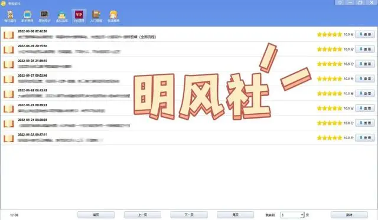Viewport: 378px width, 220px height.
Task: View the 2022-08-26 08:43:43 entry
Action: pos(365,93)
